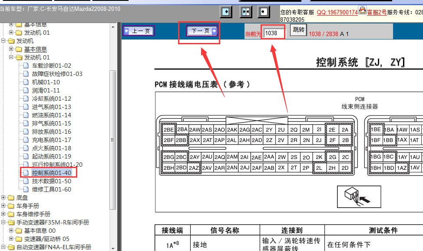Screen dimensions: 423x251
Task: Click the 信号名称 table column header
Action: click(225, 230)
